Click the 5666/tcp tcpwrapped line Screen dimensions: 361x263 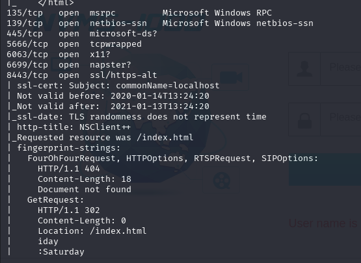(74, 44)
